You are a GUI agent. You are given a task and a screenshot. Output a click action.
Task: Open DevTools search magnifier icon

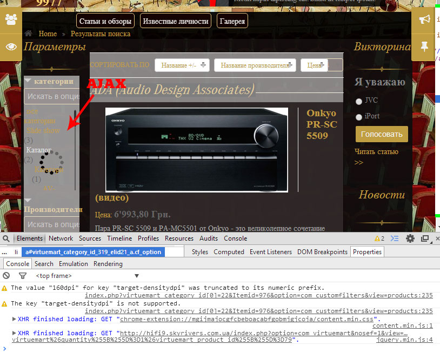click(x=6, y=238)
